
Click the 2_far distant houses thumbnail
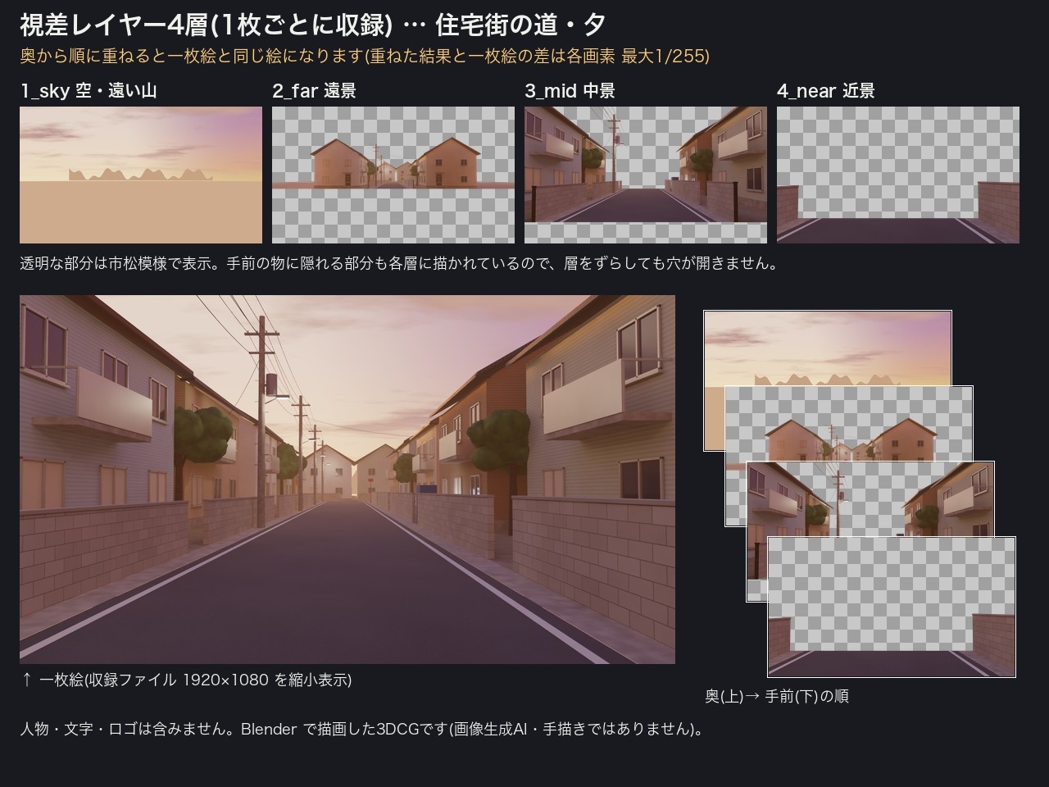(x=393, y=175)
